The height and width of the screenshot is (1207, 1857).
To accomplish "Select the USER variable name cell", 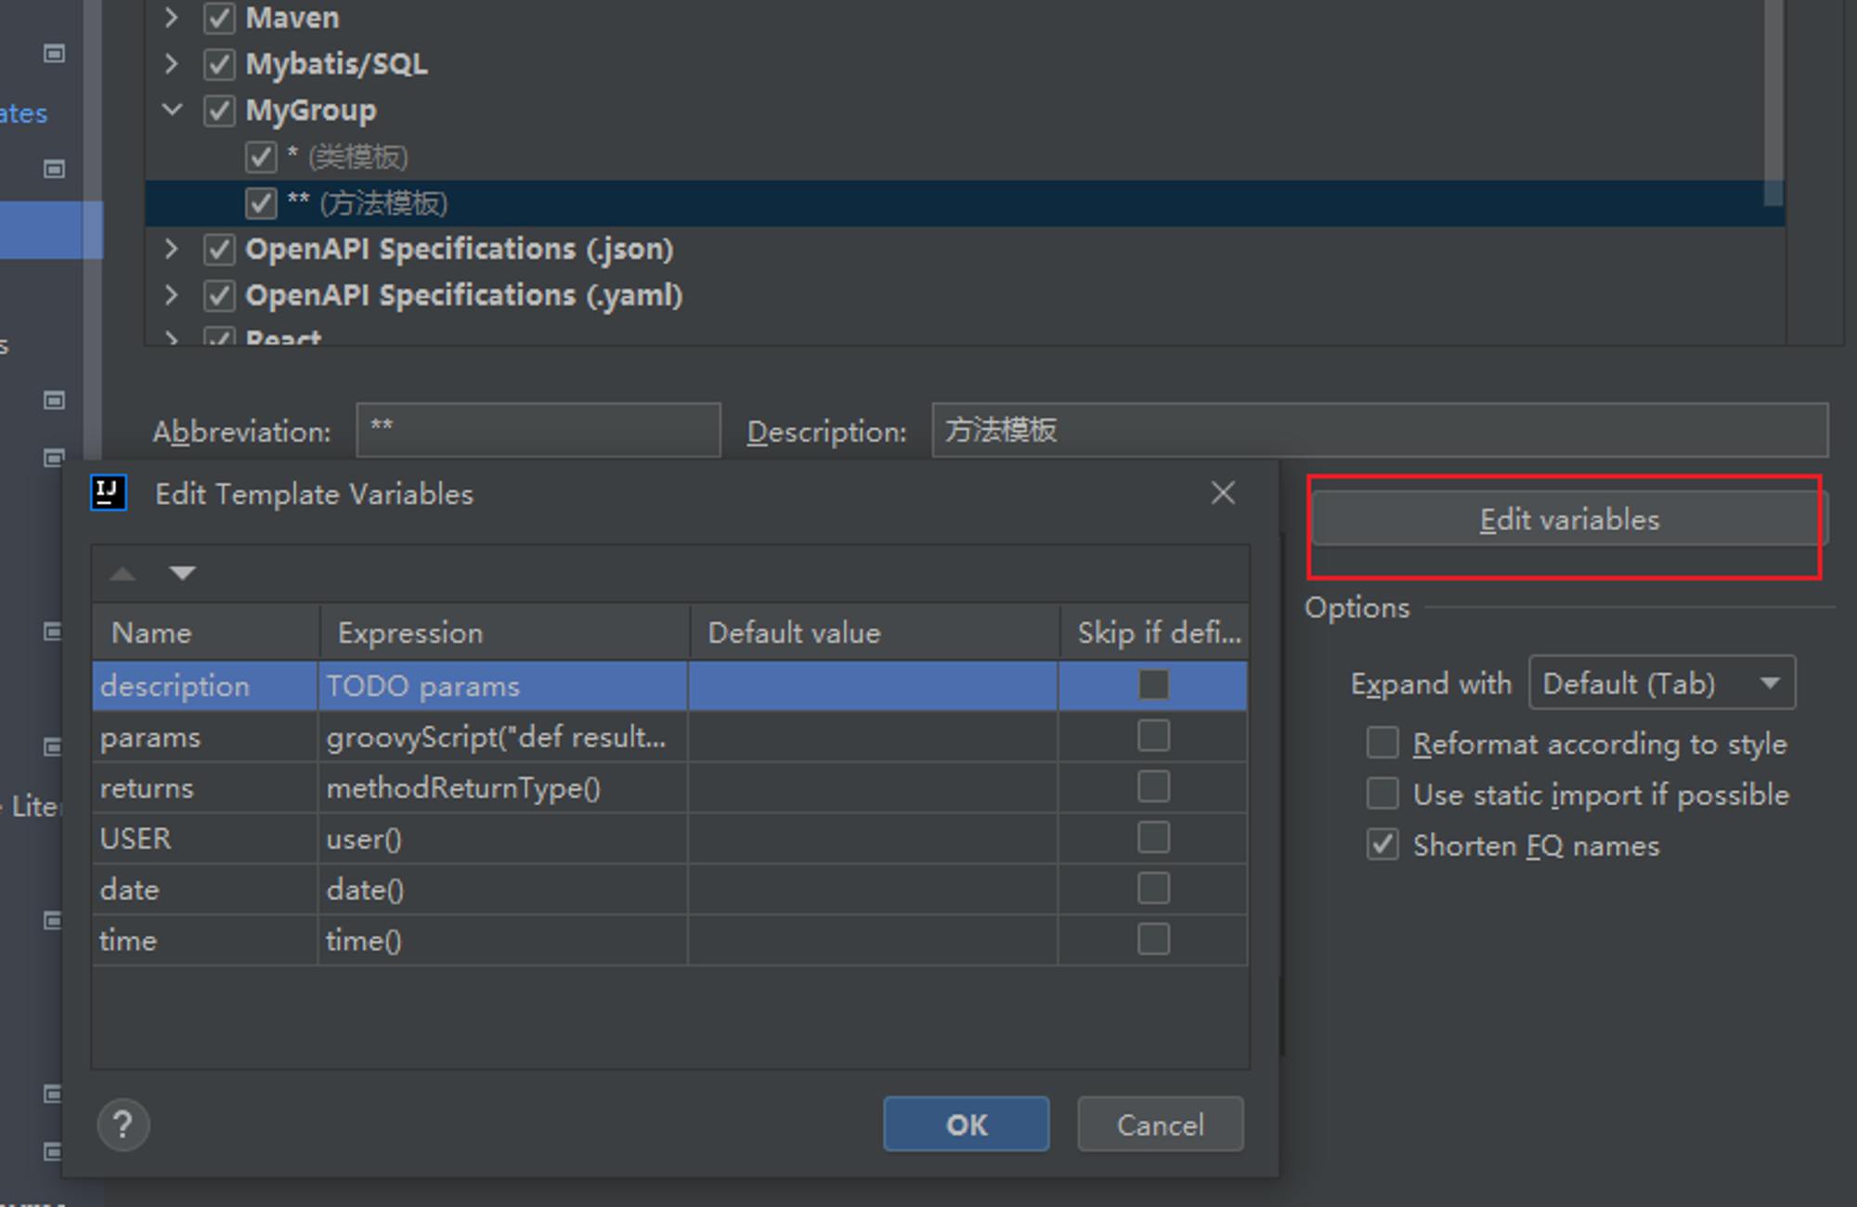I will coord(205,838).
